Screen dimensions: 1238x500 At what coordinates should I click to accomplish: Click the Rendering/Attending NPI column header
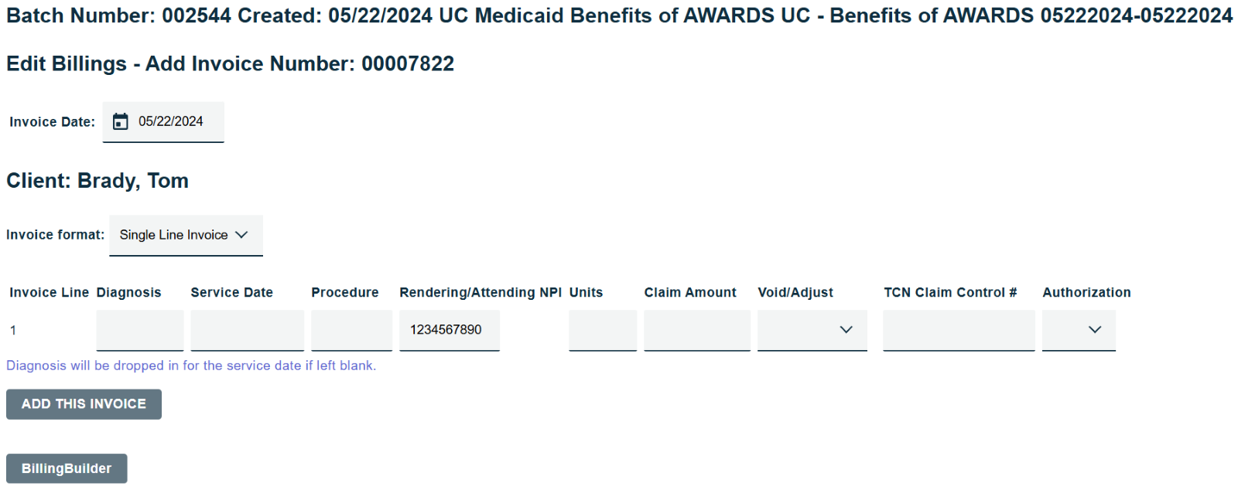[480, 293]
